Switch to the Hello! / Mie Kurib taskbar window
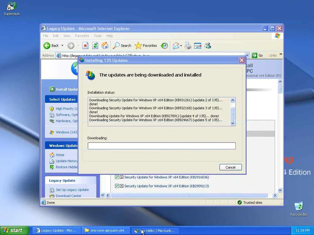Viewport: 314px width, 235px height. 155,231
